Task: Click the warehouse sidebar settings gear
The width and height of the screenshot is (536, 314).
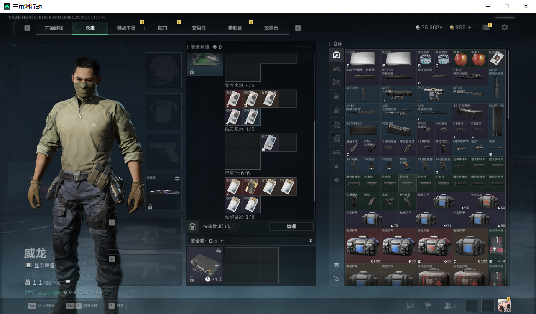Action: 336,180
